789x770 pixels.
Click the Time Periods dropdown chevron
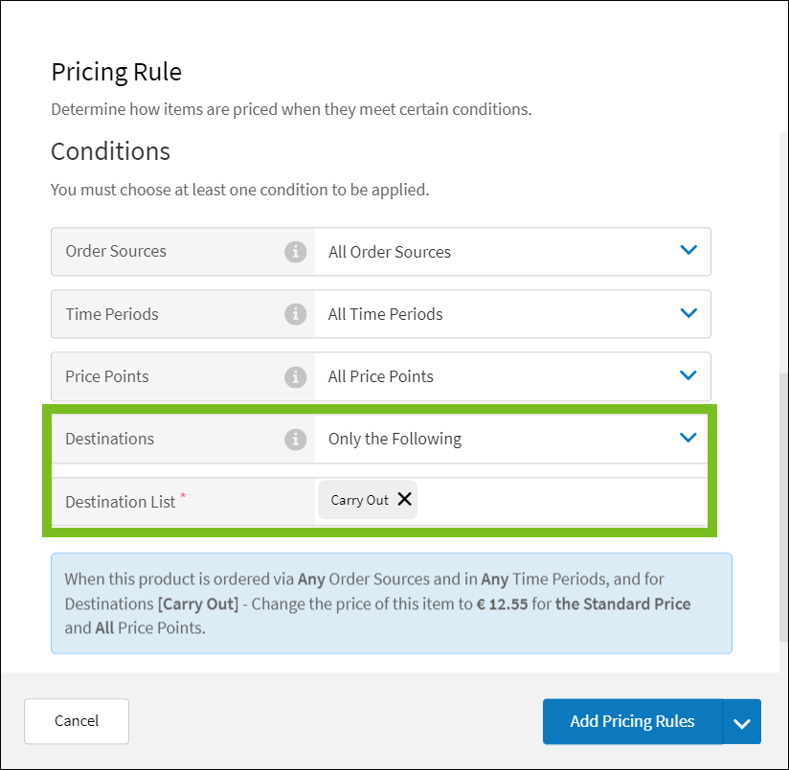tap(688, 312)
